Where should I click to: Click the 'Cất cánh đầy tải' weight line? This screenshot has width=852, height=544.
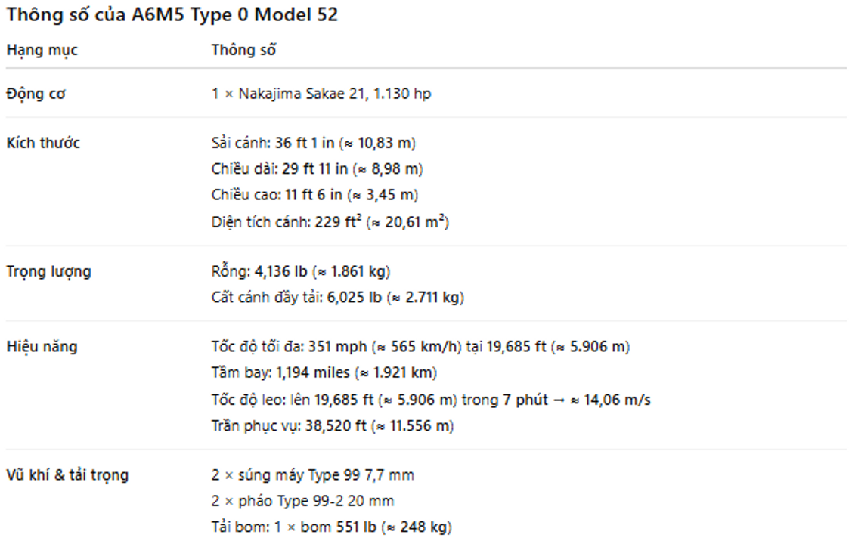pos(337,298)
